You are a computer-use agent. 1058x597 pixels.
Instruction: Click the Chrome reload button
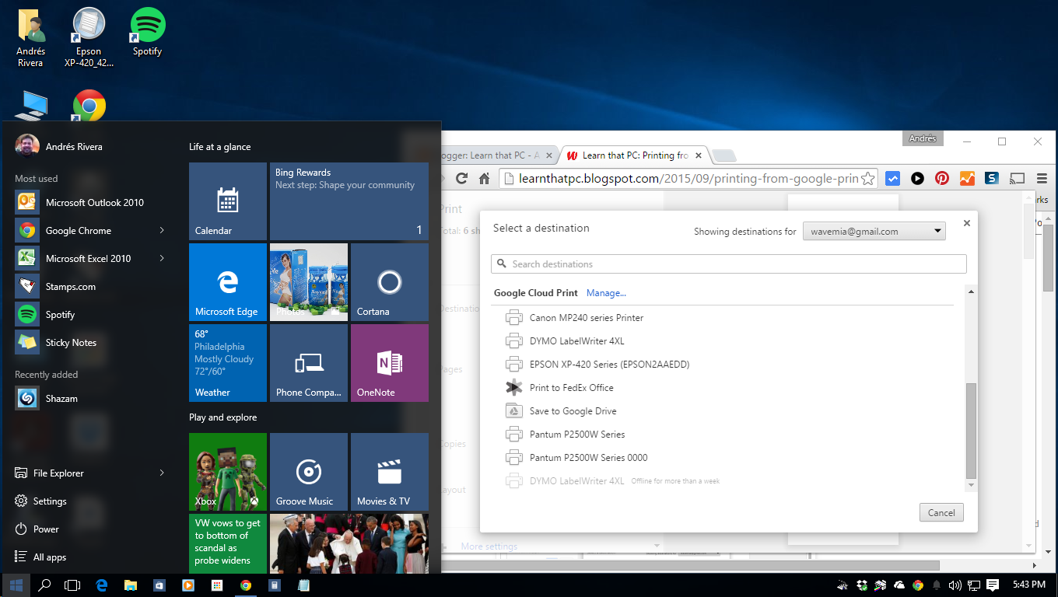point(461,178)
